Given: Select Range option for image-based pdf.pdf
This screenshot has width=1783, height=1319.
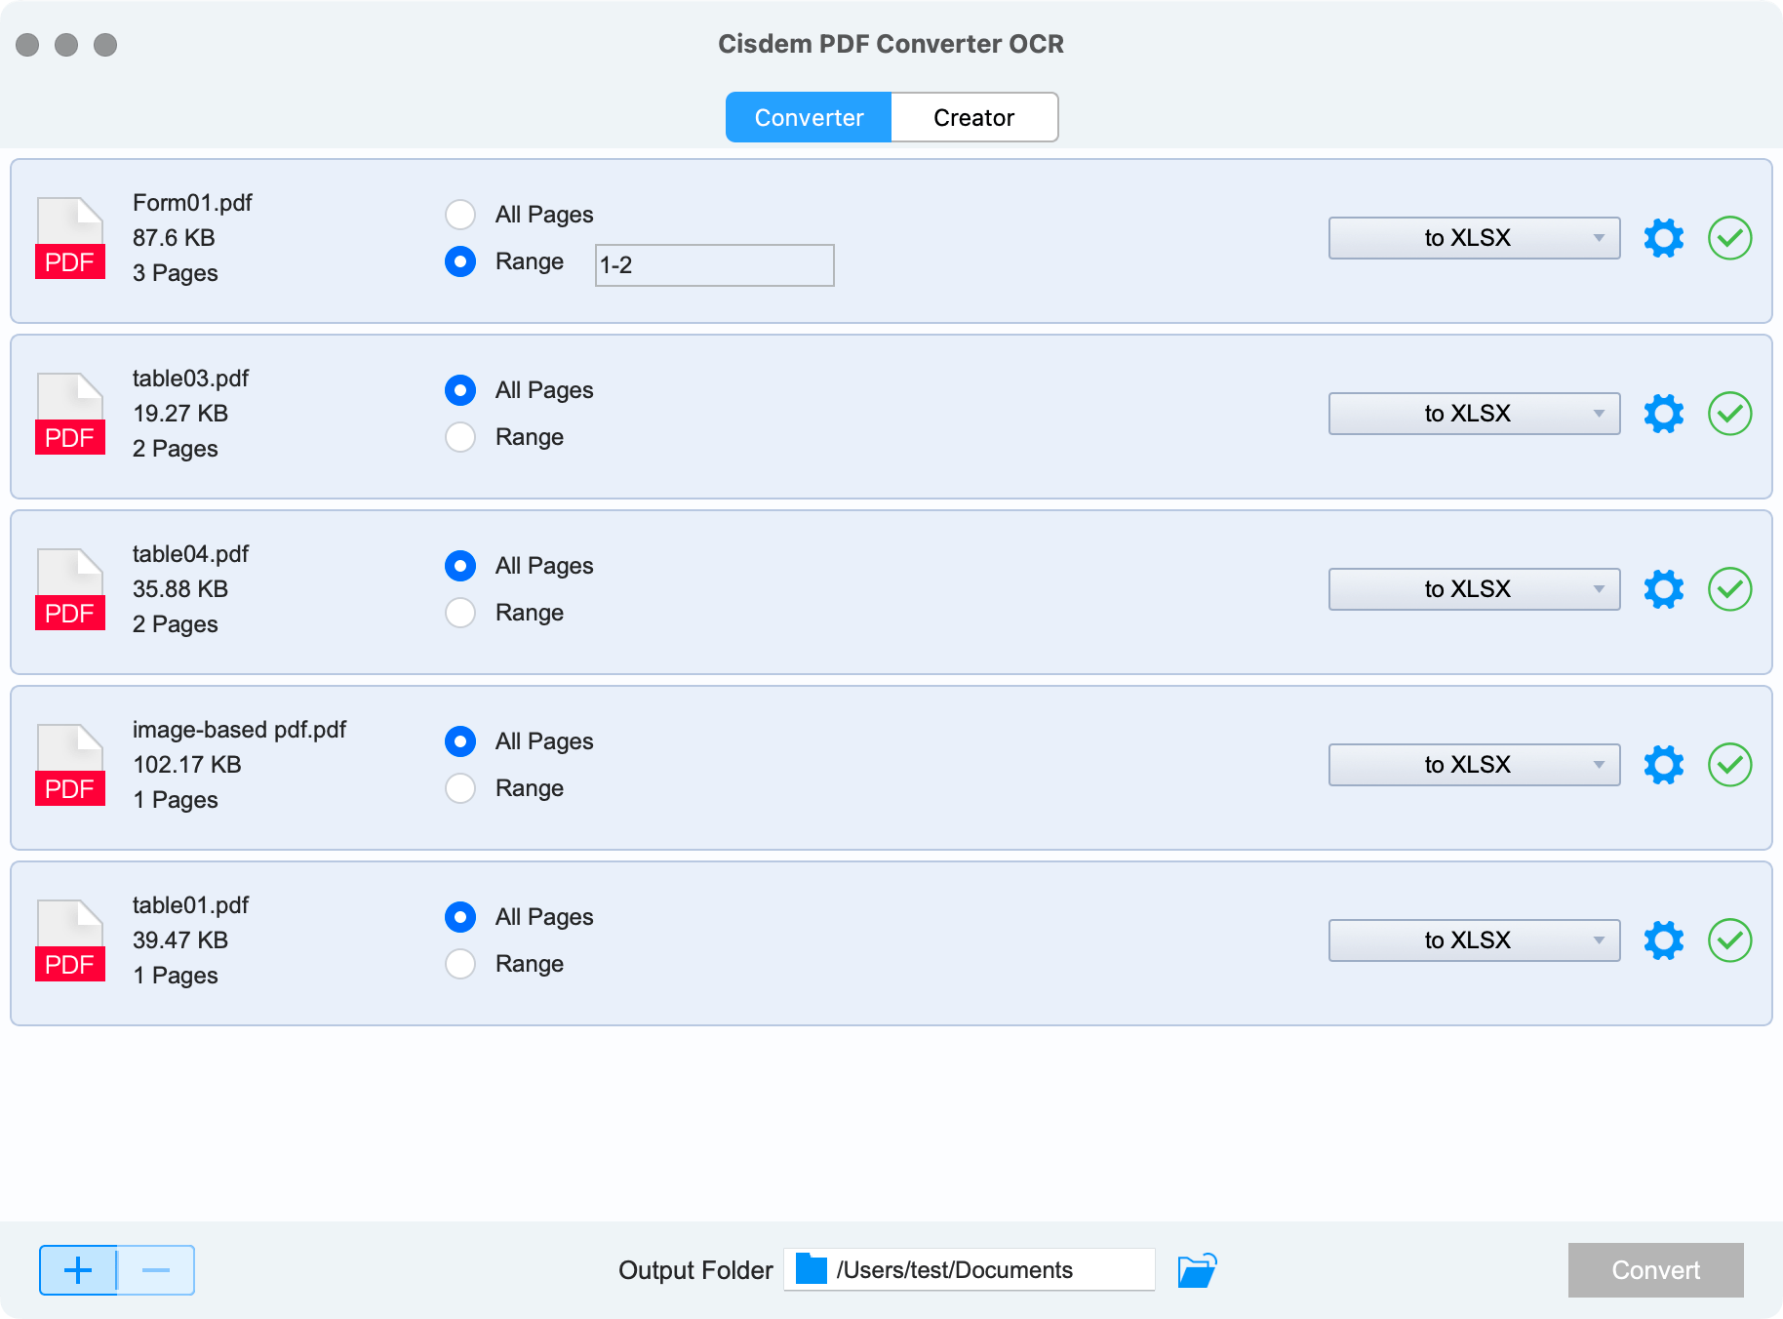Looking at the screenshot, I should (x=460, y=788).
